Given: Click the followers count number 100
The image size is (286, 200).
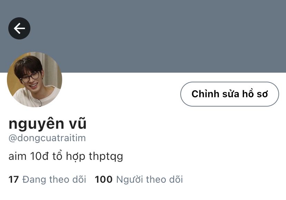Looking at the screenshot, I should tap(104, 179).
